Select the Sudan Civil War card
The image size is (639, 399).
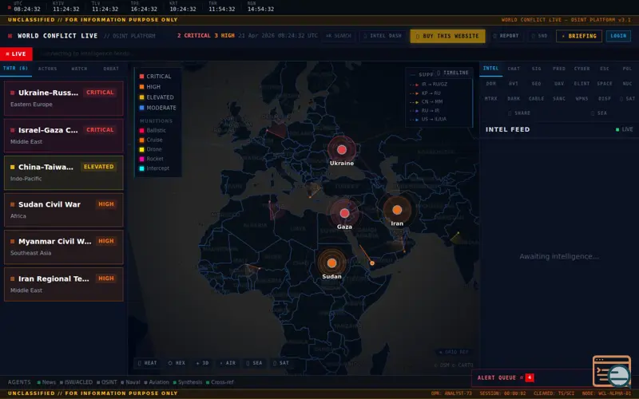(64, 210)
